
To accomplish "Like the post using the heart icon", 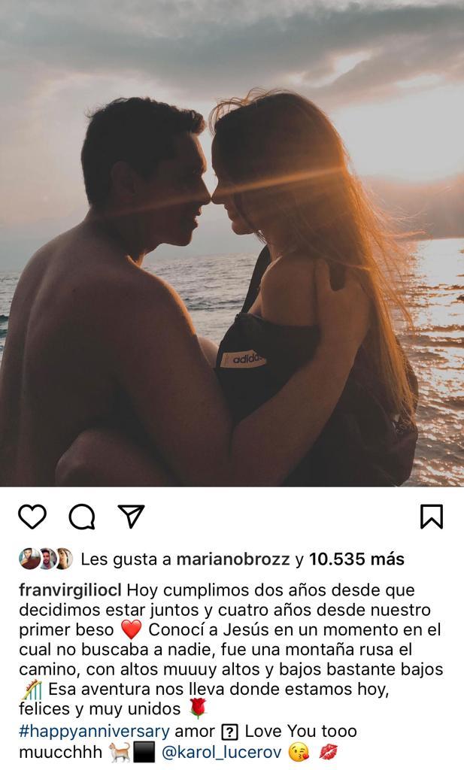I will (x=32, y=516).
